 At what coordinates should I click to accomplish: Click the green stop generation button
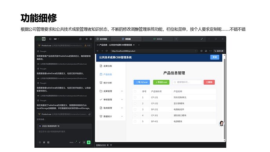pos(89,142)
